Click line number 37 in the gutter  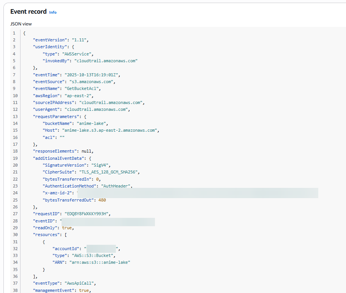coord(14,283)
